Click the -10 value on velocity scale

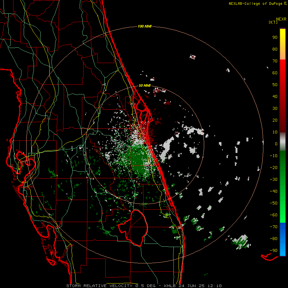pos(274,156)
